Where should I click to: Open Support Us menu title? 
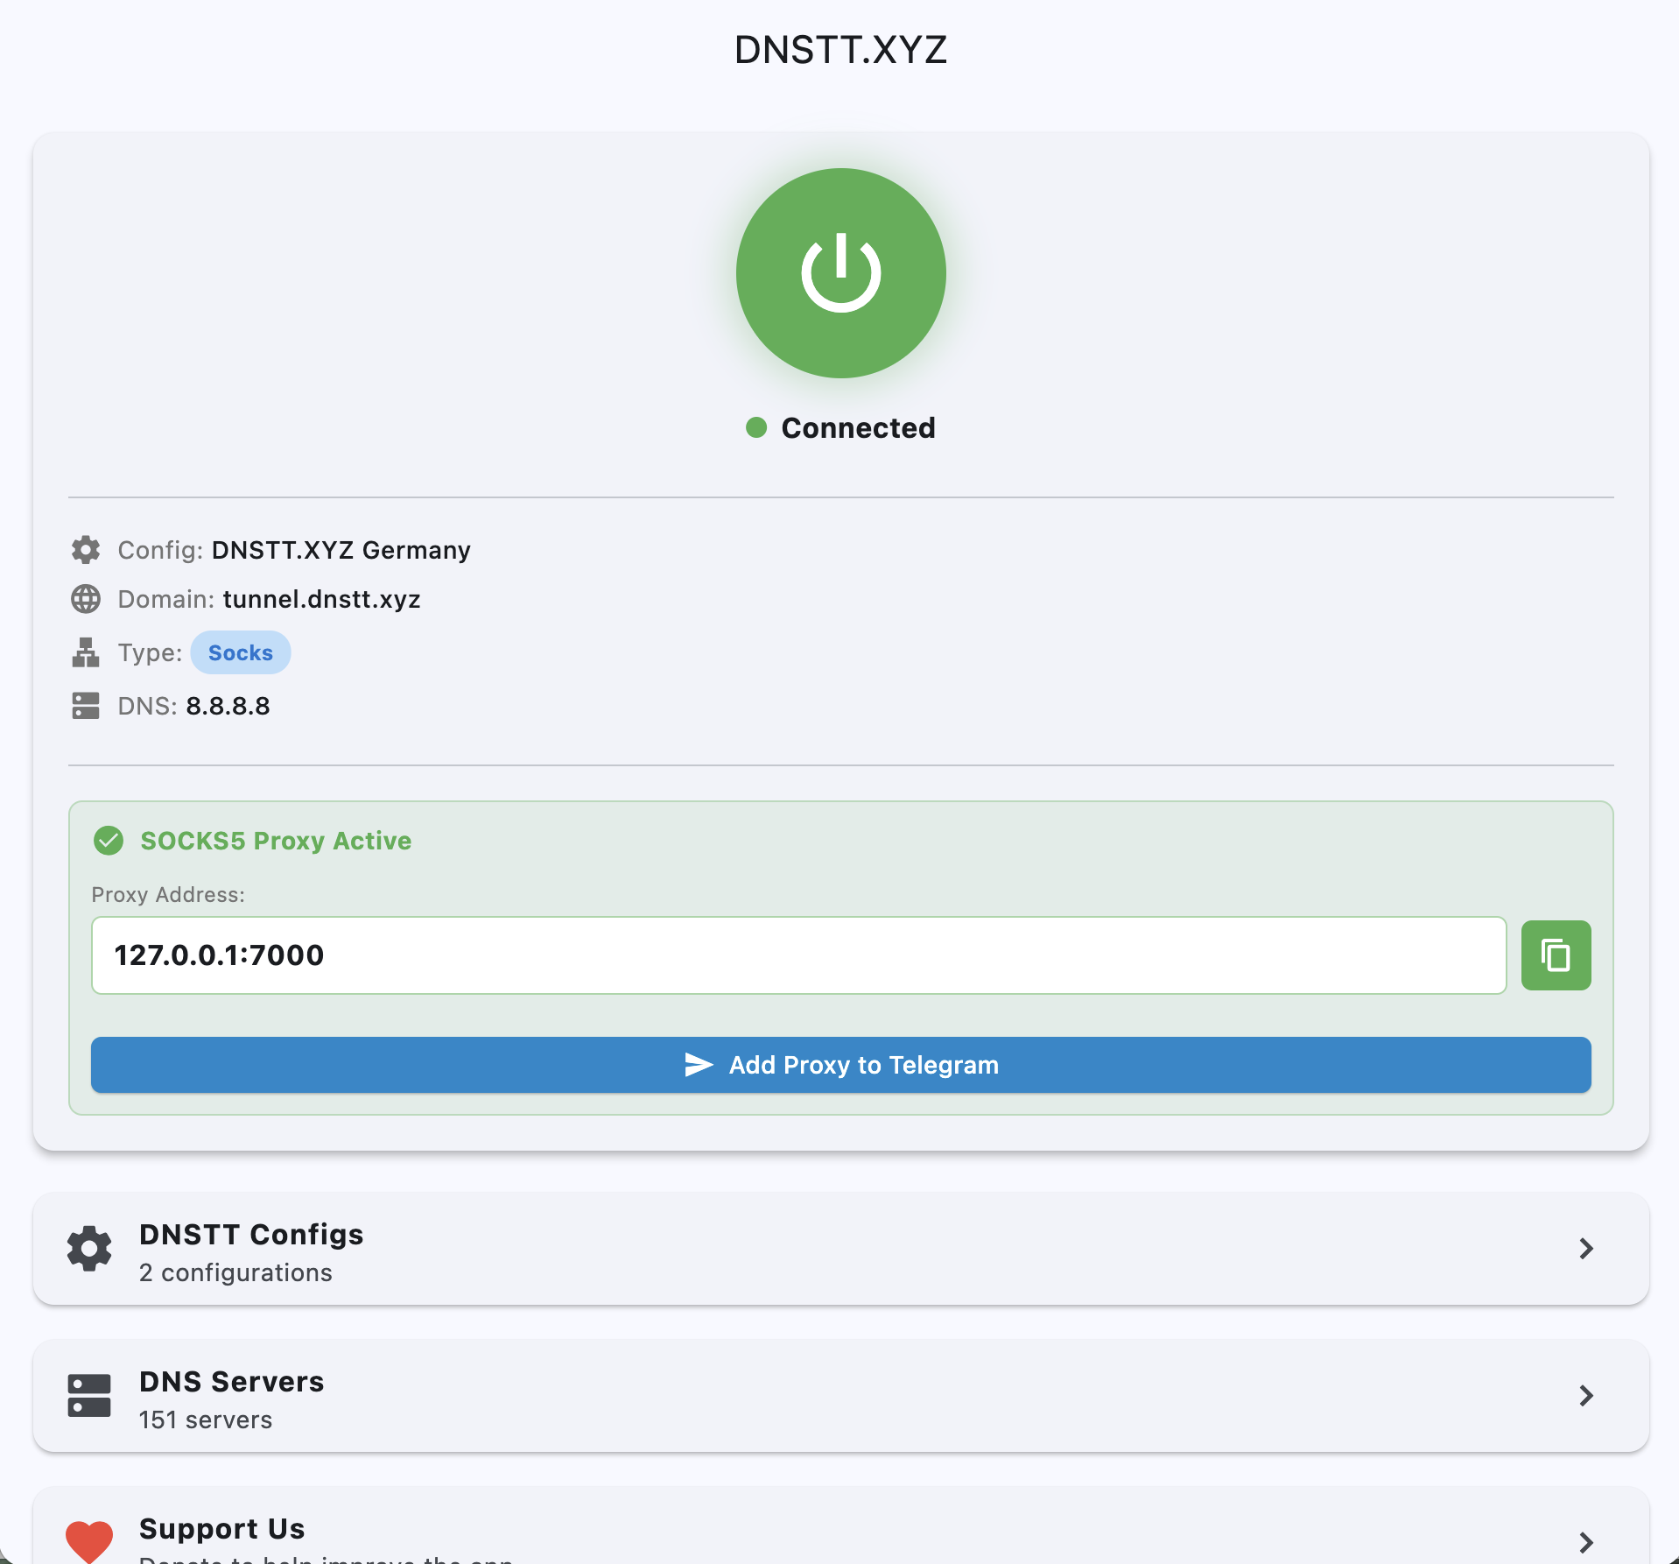click(x=221, y=1529)
